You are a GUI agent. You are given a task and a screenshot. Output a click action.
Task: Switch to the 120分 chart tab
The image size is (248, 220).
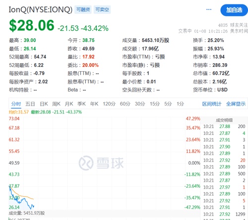click(109, 104)
